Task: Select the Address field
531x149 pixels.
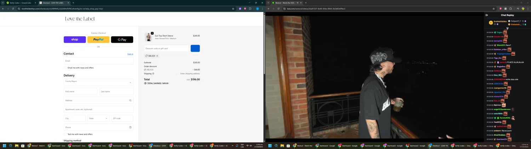Action: tap(98, 100)
